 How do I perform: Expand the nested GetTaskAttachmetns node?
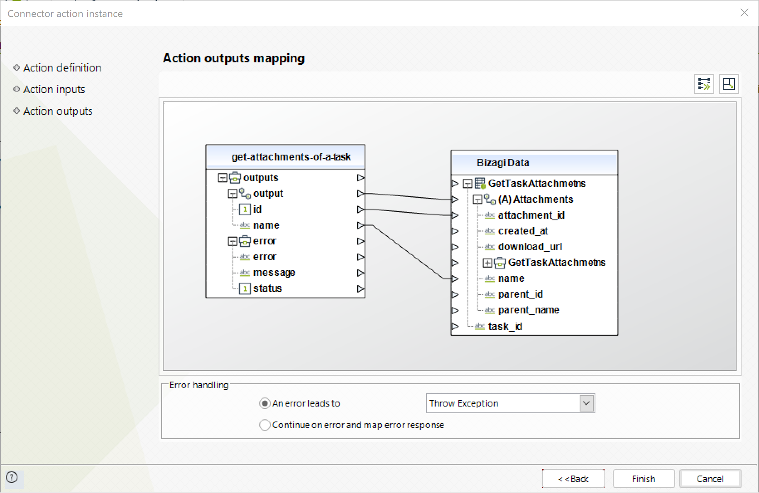[488, 263]
